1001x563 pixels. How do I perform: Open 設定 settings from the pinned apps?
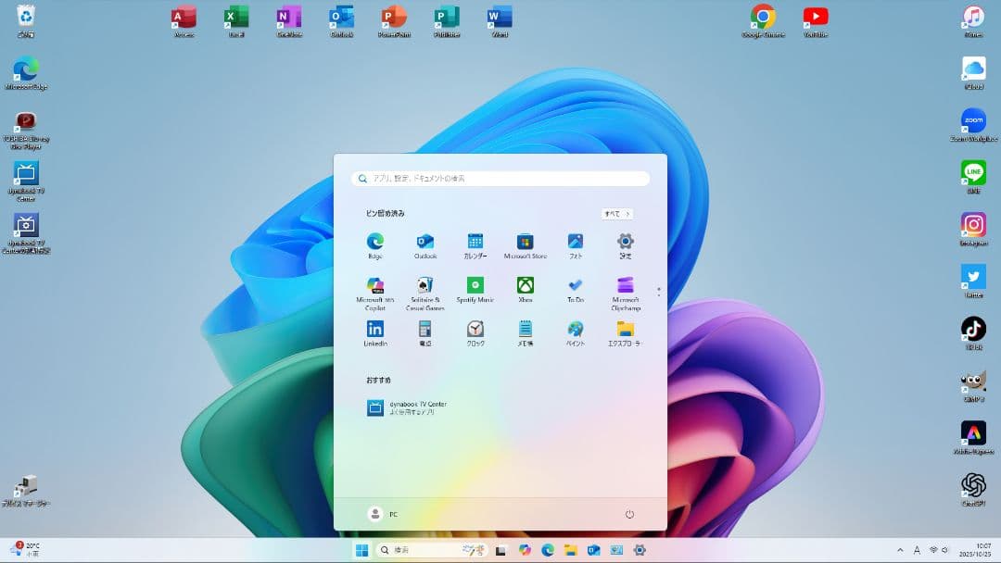(626, 239)
